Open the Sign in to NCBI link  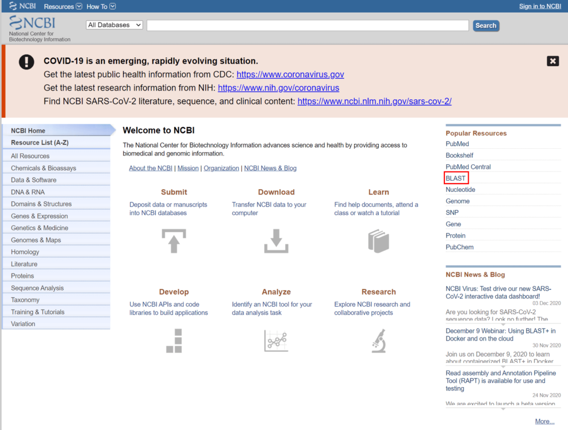[540, 6]
